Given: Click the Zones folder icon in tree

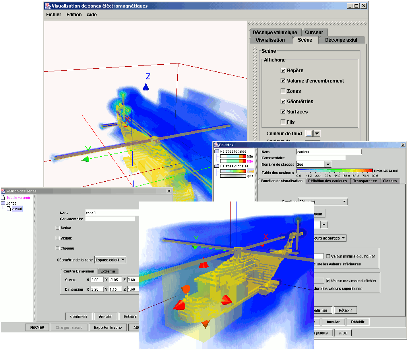Looking at the screenshot, I should [3, 203].
